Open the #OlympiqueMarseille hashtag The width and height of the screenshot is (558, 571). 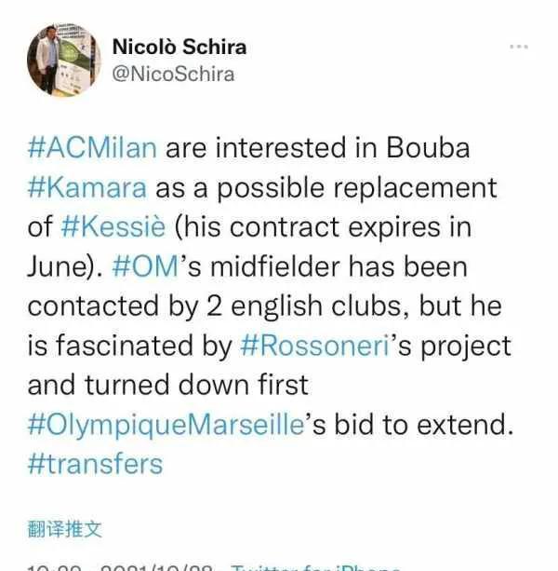(166, 425)
